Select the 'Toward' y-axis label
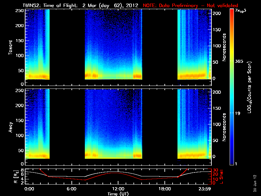Image resolution: width=261 pixels, height=196 pixels. point(10,47)
